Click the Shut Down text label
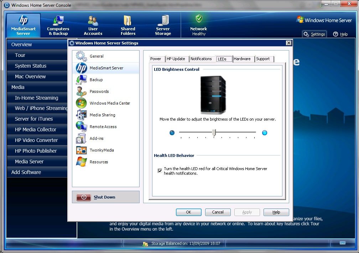The image size is (359, 253). point(104,197)
